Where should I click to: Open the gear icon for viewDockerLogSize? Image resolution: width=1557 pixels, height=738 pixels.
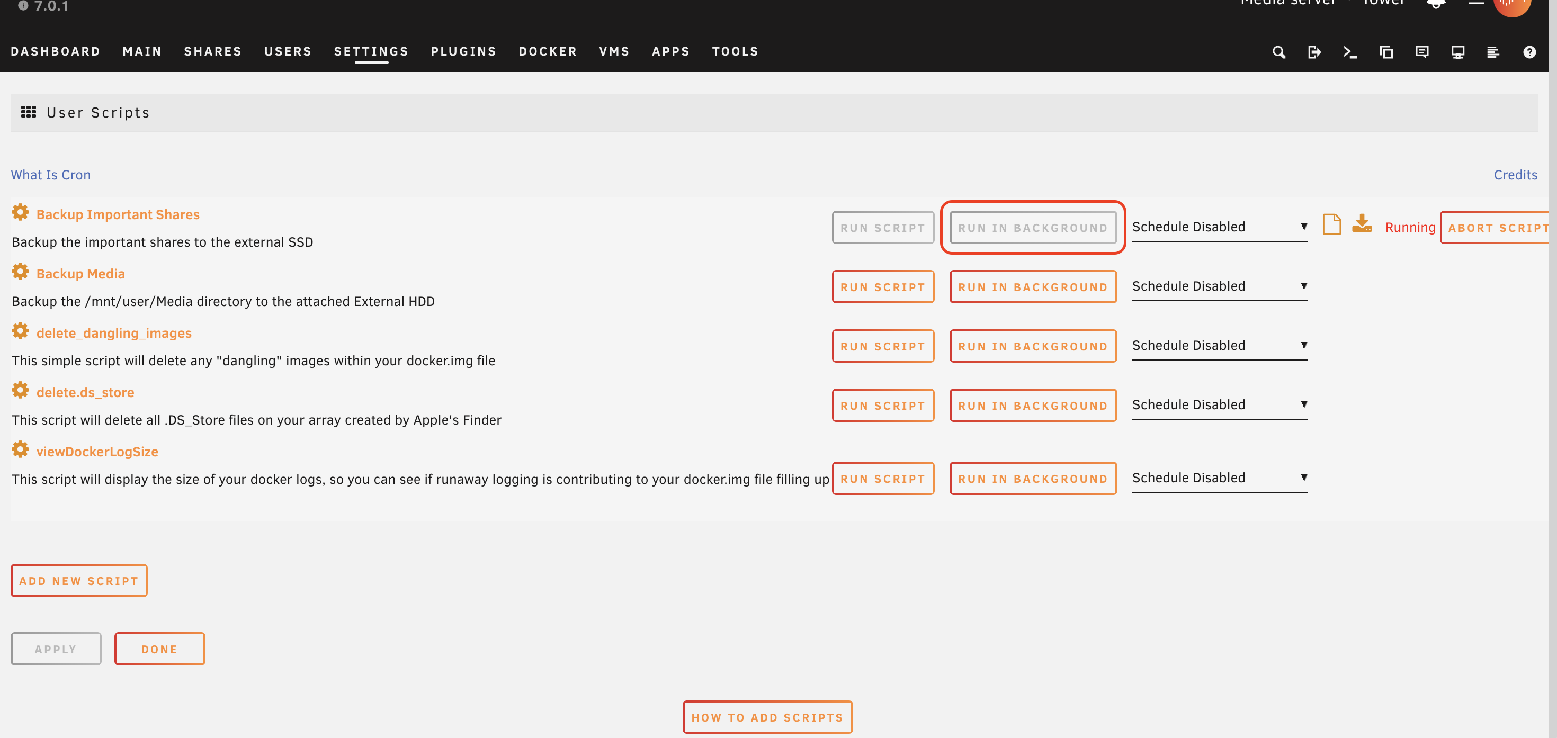20,449
